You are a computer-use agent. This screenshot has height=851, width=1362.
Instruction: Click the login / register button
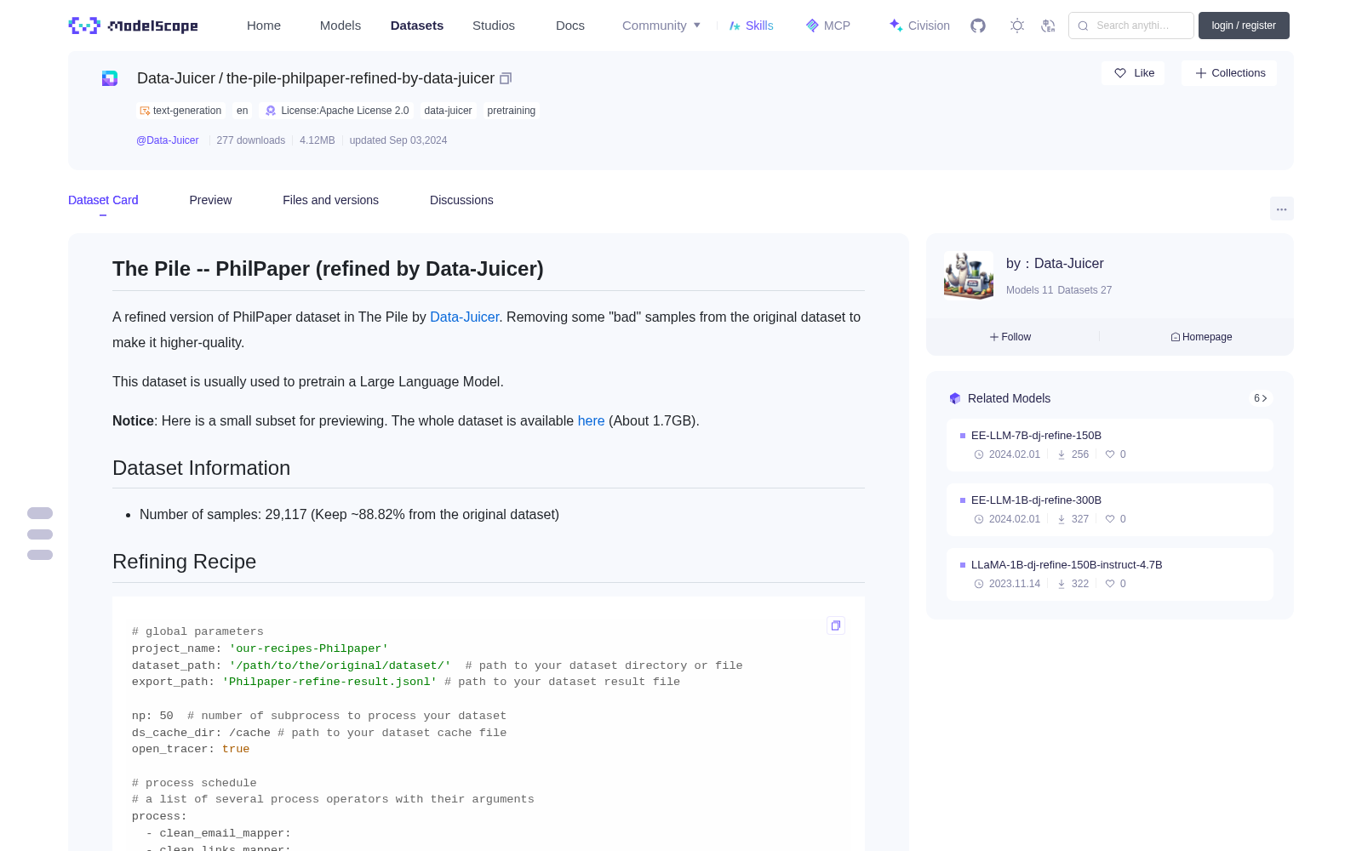pos(1244,26)
